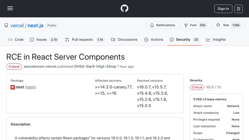Click the CVSS v3 base metrics heading
The image size is (249, 140).
(210, 99)
